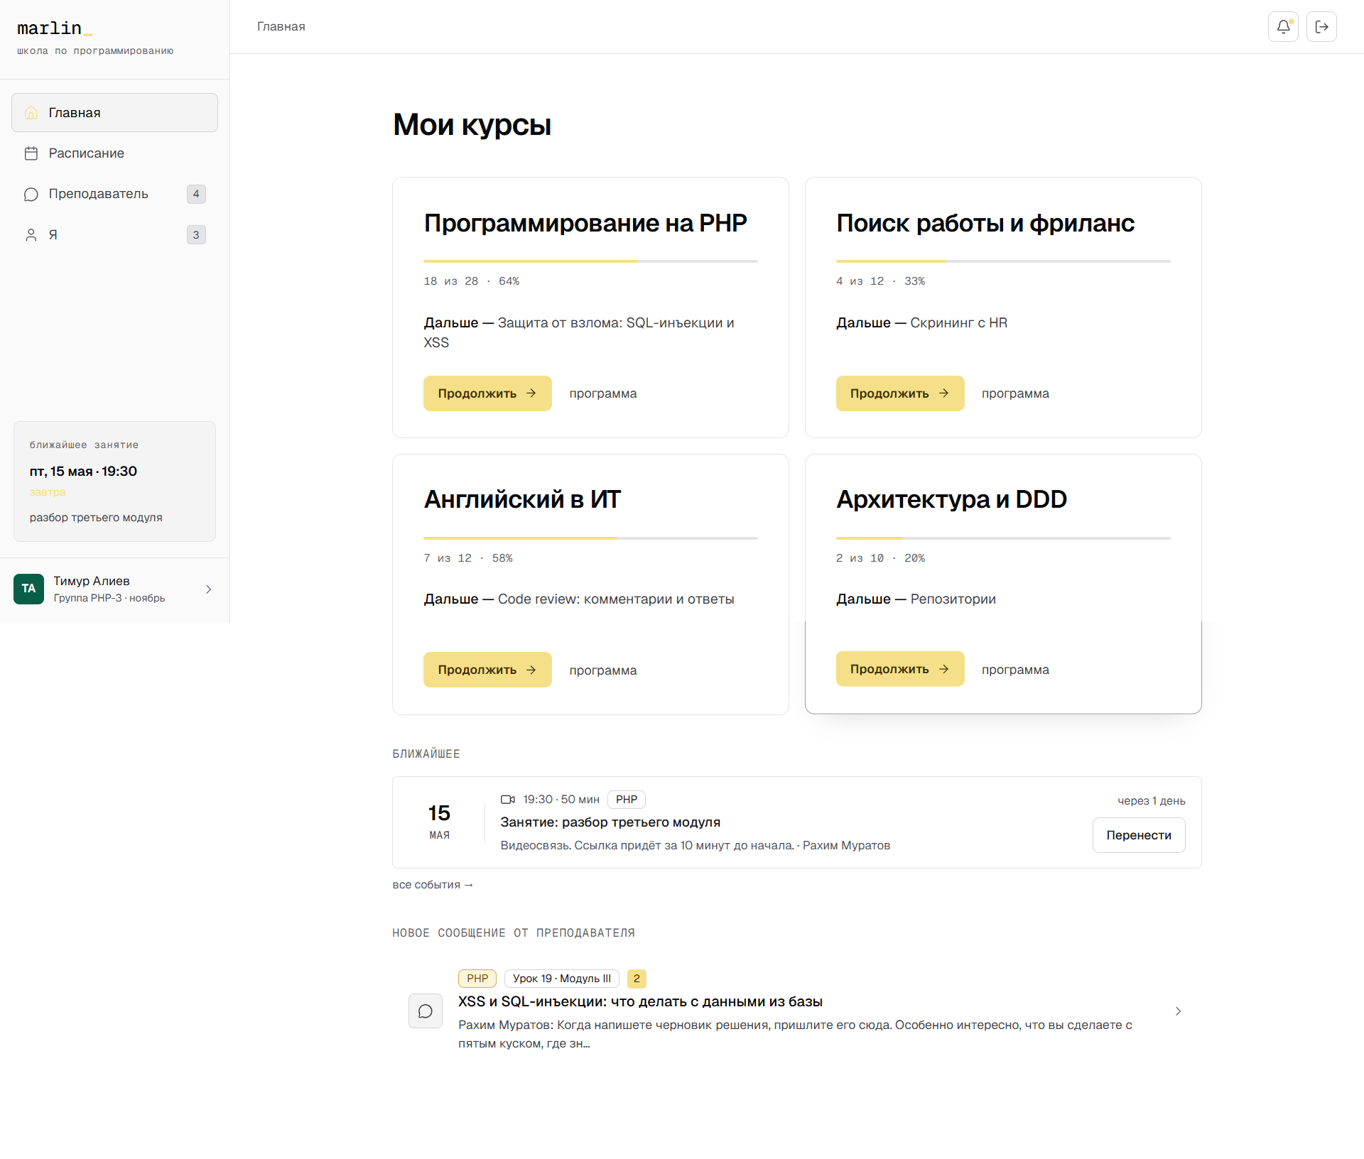The width and height of the screenshot is (1364, 1159).
Task: Open the notifications bell
Action: pos(1283,27)
